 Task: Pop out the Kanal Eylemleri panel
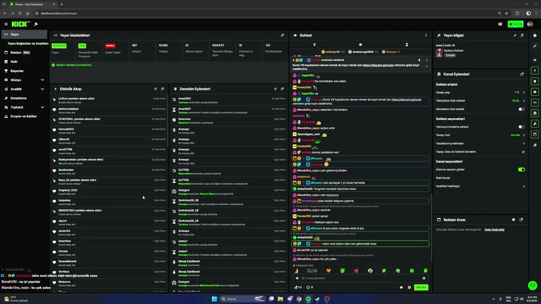click(522, 74)
